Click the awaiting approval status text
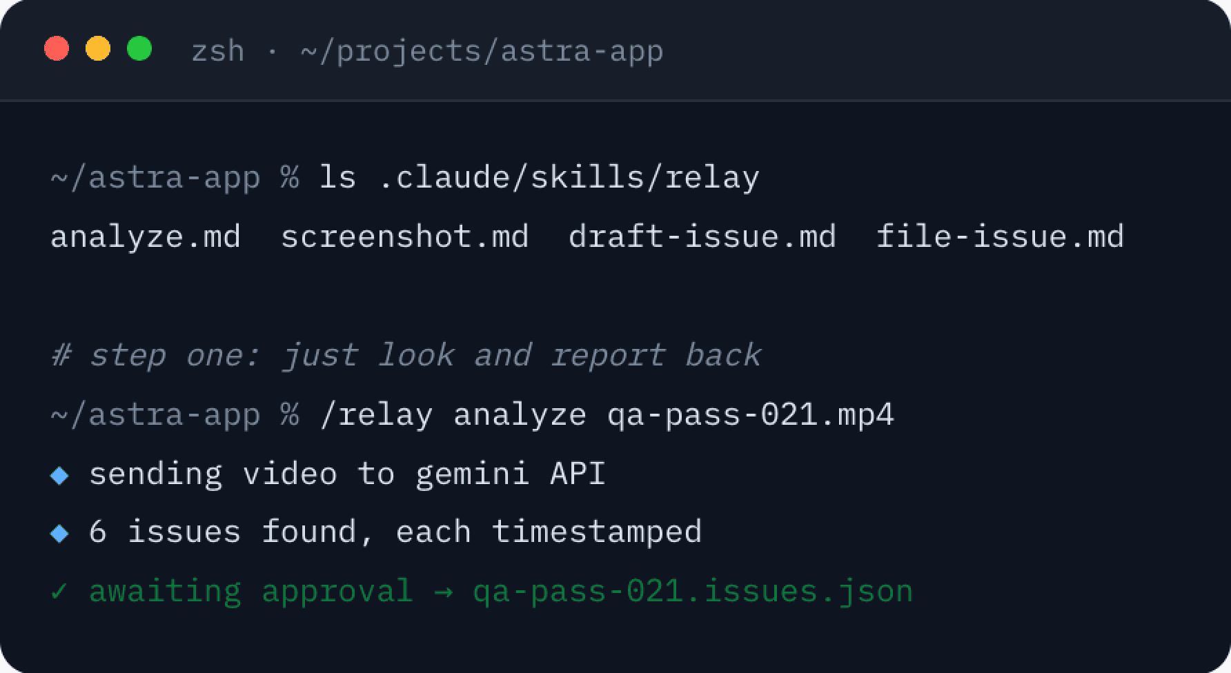 (x=251, y=592)
